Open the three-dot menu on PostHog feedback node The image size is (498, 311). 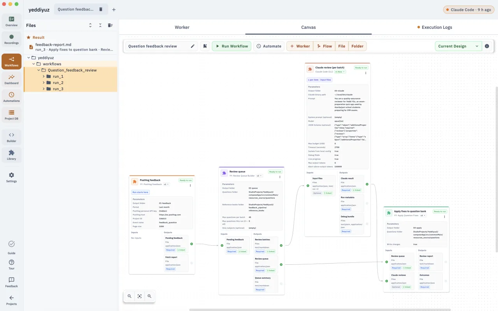(x=190, y=185)
